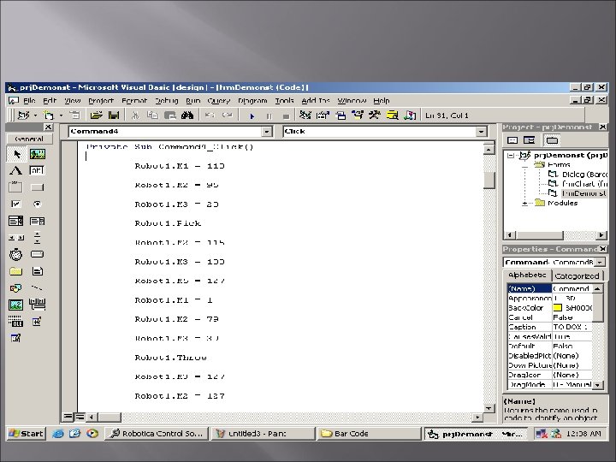Click View Code in Project panel
The image size is (616, 462).
pos(512,140)
